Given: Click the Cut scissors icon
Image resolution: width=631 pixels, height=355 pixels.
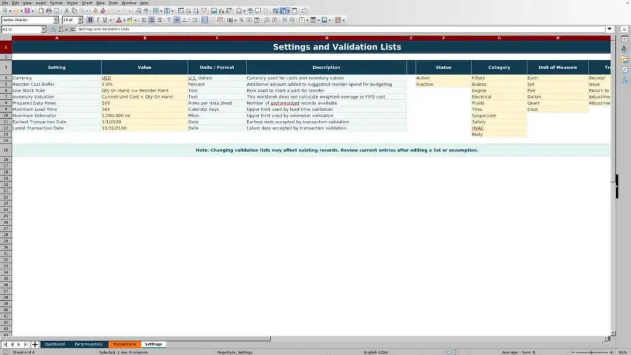Looking at the screenshot, I should (67, 10).
